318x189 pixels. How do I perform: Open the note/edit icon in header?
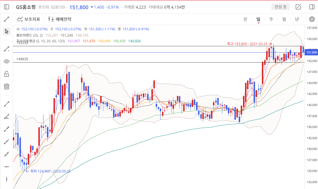(x=298, y=7)
